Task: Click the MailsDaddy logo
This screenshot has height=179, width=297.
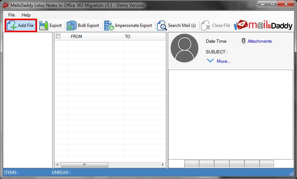Action: [x=263, y=25]
